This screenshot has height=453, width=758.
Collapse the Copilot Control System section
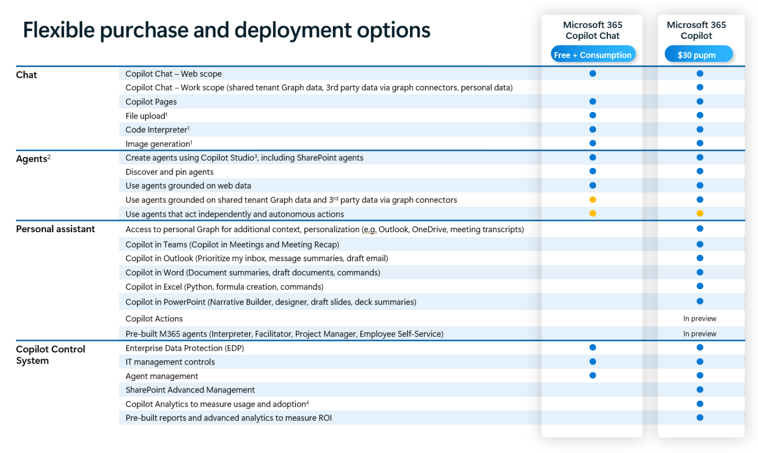click(x=50, y=355)
